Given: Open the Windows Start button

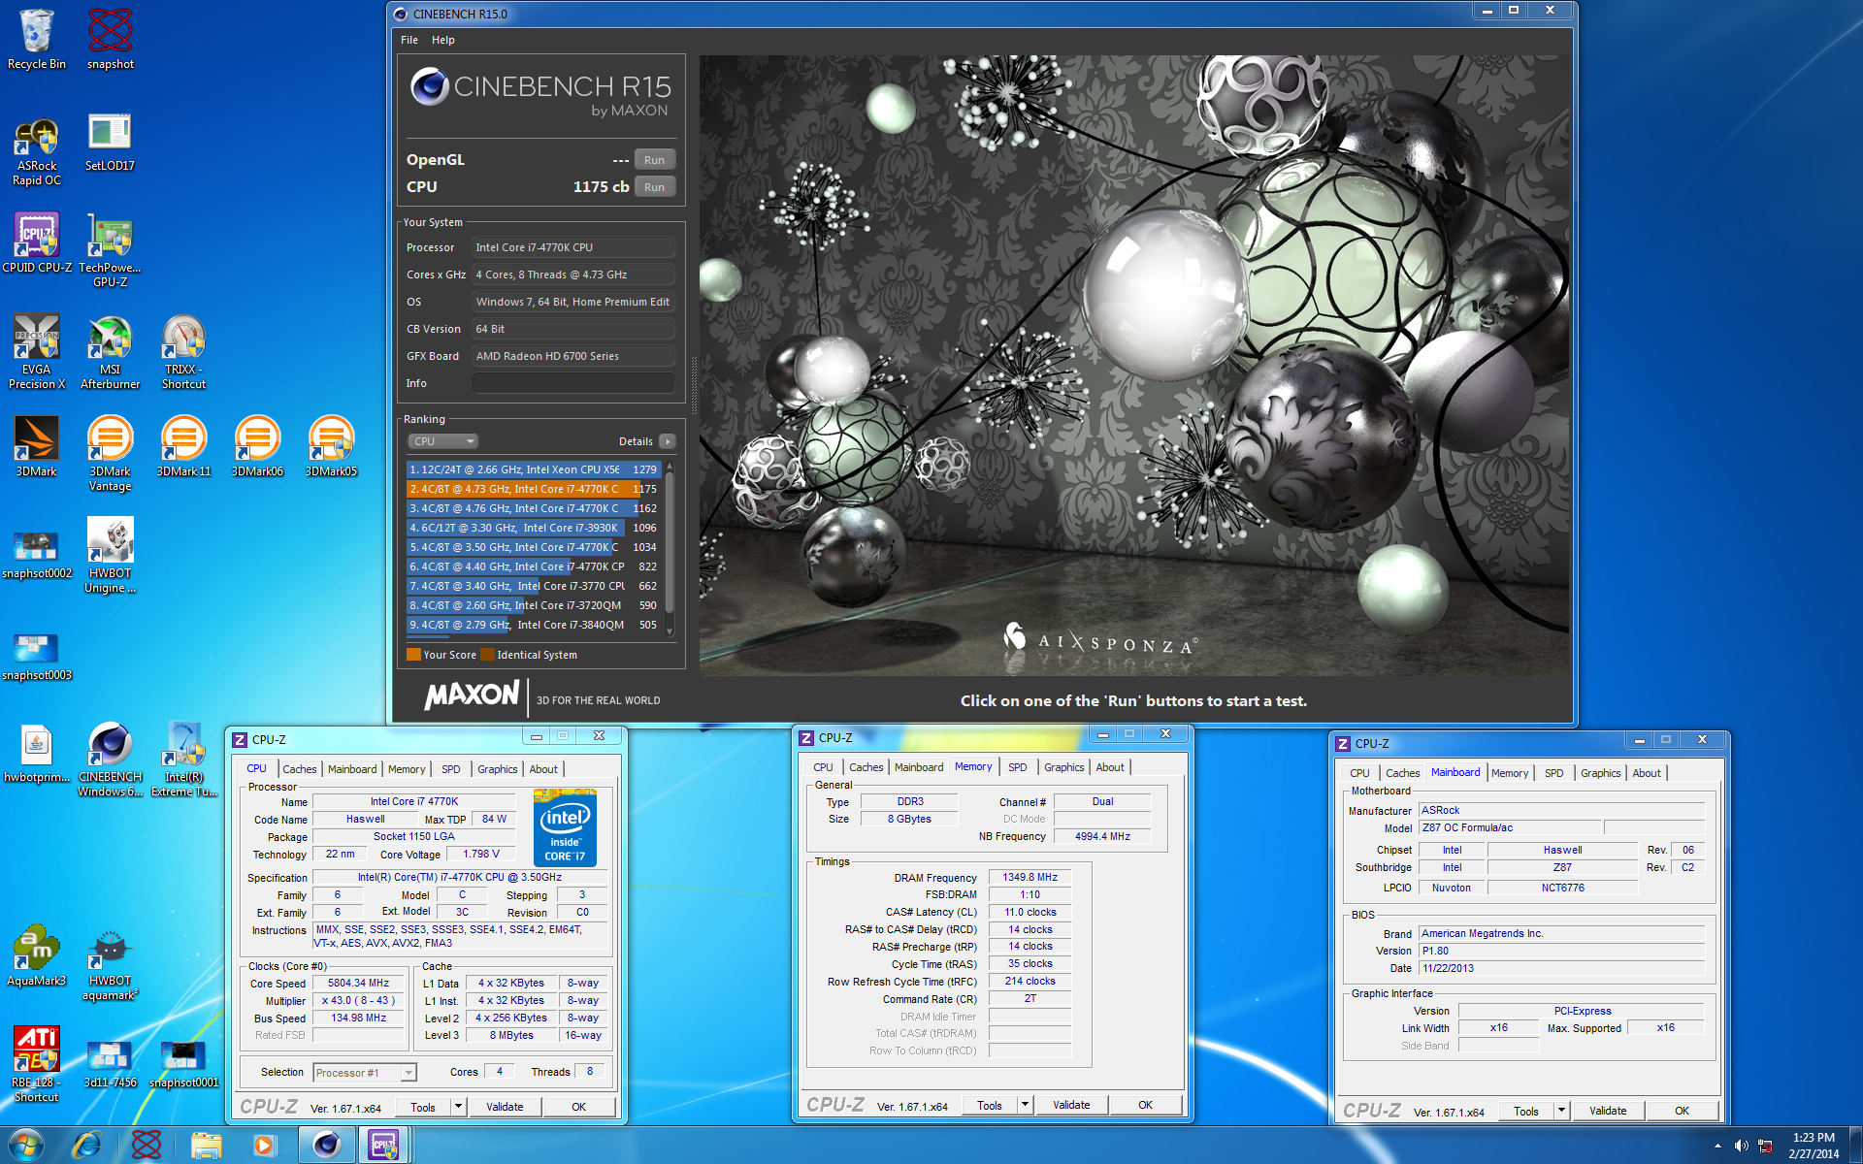Looking at the screenshot, I should (26, 1146).
